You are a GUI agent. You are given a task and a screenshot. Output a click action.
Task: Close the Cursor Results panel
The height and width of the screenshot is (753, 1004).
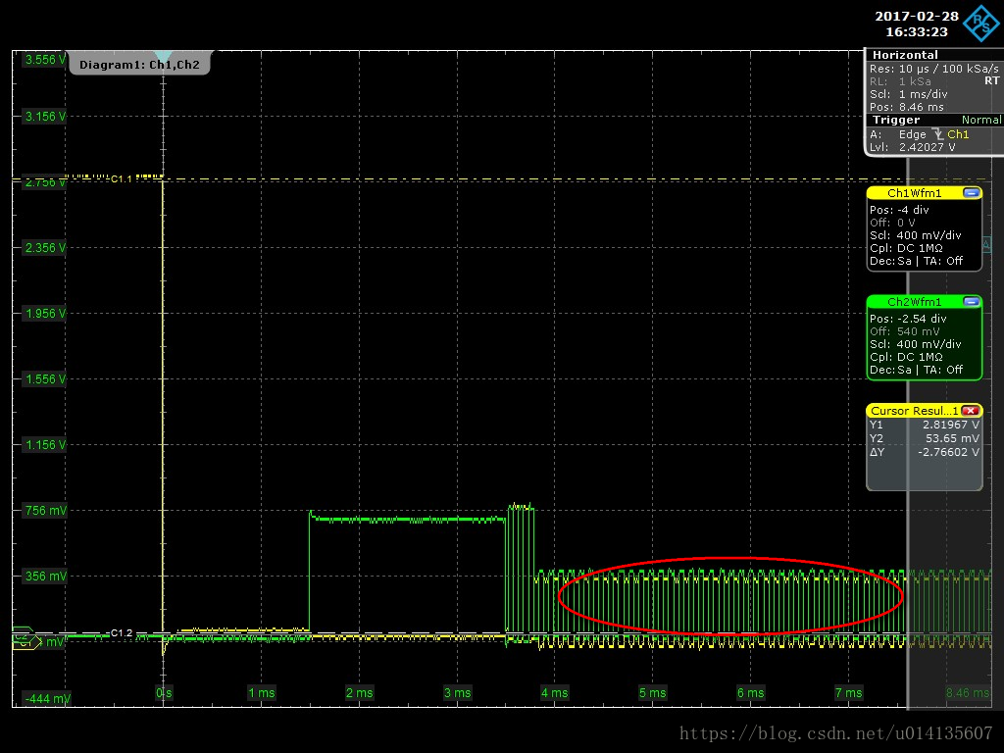click(x=971, y=411)
